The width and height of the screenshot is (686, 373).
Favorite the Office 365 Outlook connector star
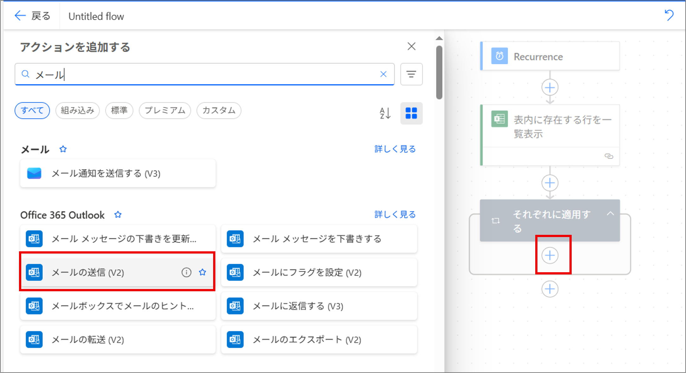[118, 215]
